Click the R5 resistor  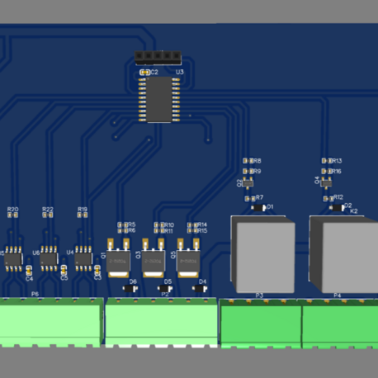[x=123, y=224]
